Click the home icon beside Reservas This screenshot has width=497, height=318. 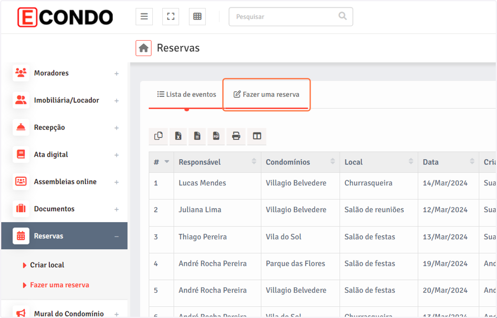(x=144, y=48)
